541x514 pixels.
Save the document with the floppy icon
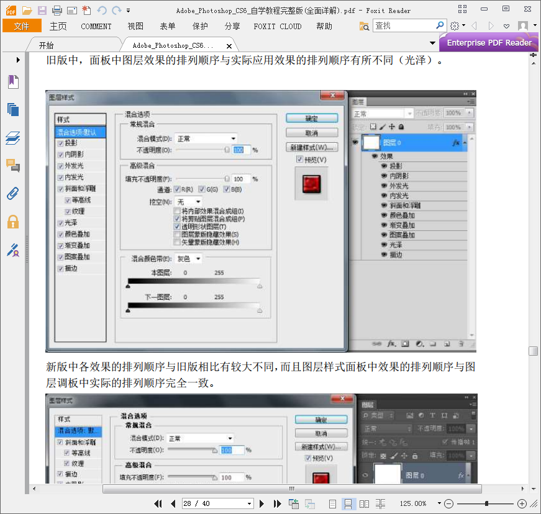(42, 11)
